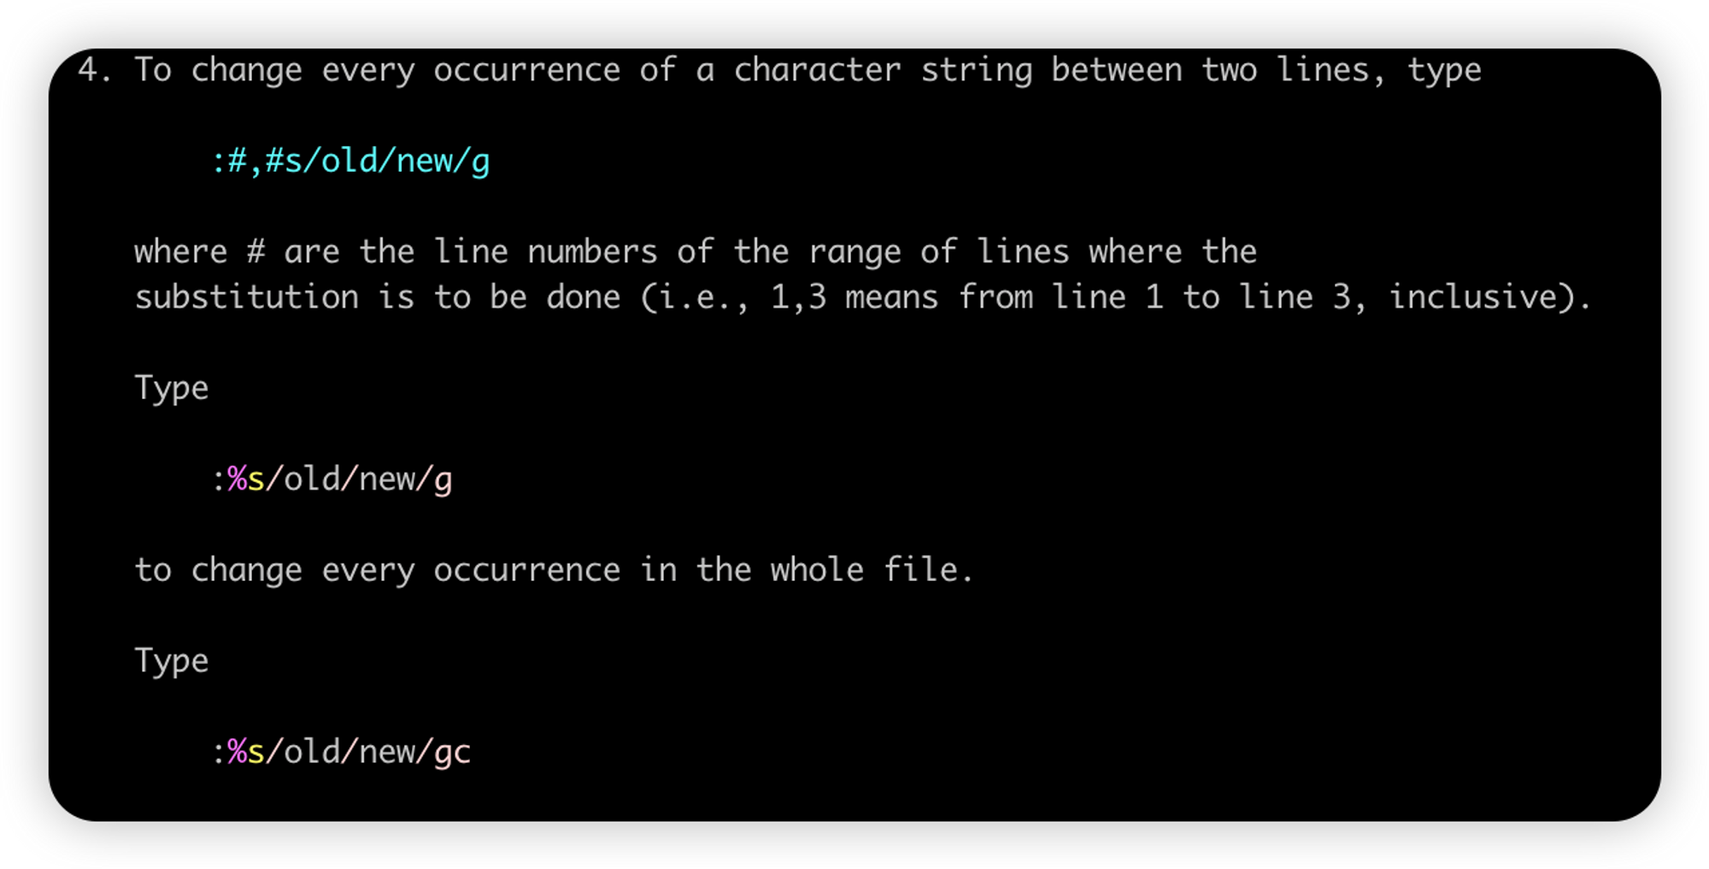Click the number 4. list marker
The image size is (1709, 869).
(x=94, y=70)
